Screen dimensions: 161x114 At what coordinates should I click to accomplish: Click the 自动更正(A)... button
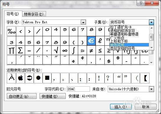(22, 96)
